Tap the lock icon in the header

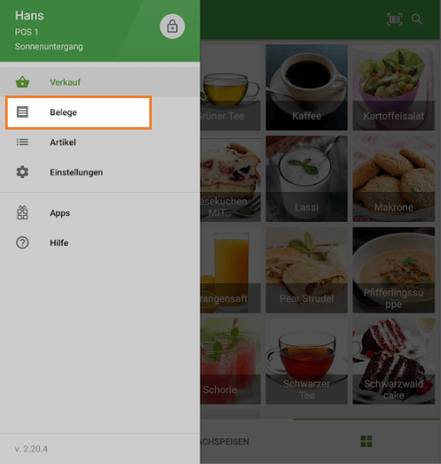coord(172,26)
